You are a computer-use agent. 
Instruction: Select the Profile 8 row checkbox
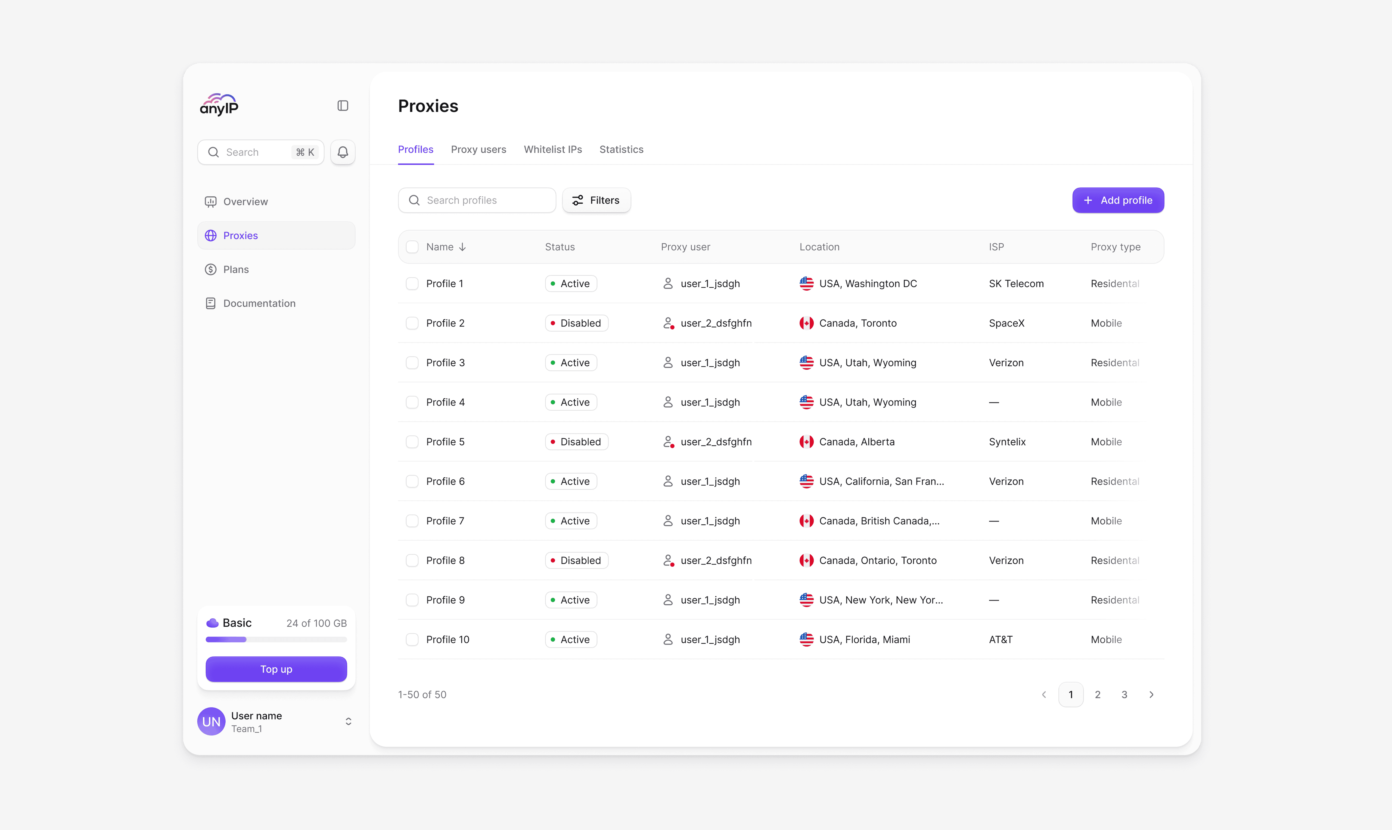coord(412,560)
